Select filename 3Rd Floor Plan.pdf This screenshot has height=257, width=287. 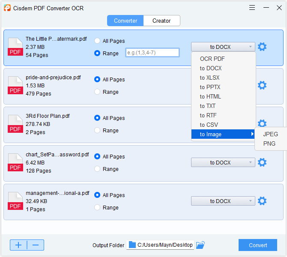tap(48, 116)
